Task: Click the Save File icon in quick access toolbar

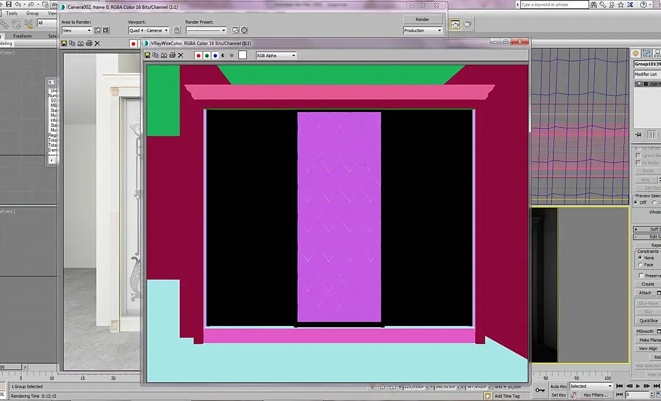Action: pyautogui.click(x=8, y=4)
